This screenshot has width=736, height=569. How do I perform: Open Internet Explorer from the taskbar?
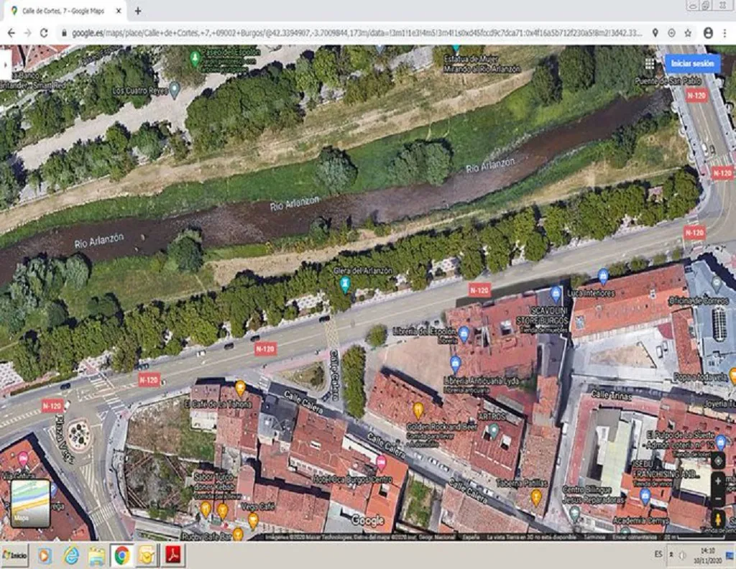[71, 556]
